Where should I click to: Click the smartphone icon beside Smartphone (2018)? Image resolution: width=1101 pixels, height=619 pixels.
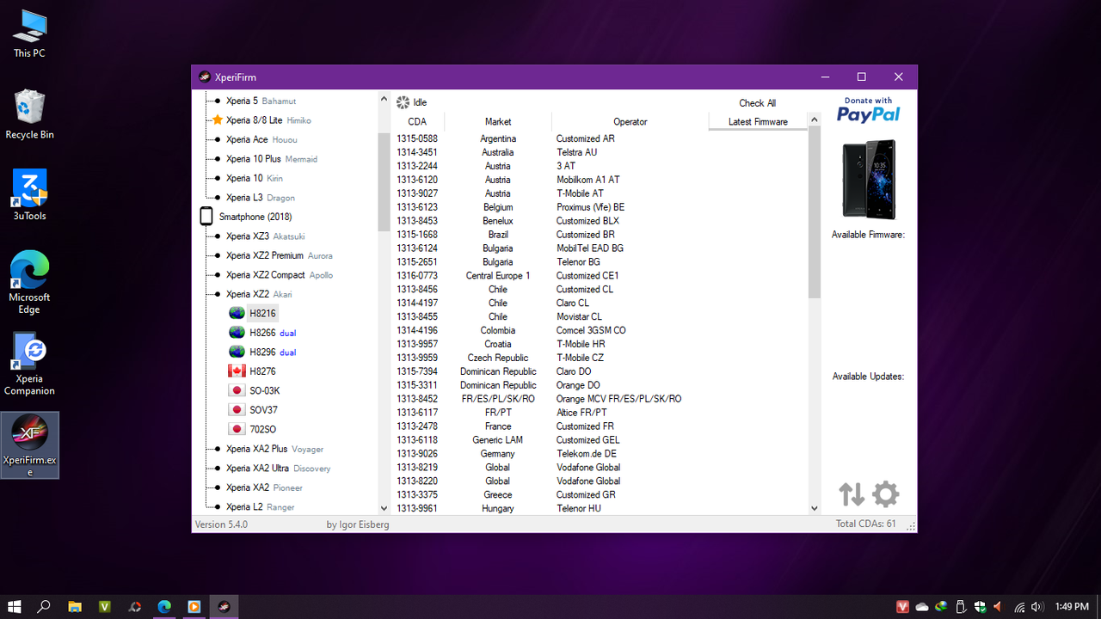[206, 217]
